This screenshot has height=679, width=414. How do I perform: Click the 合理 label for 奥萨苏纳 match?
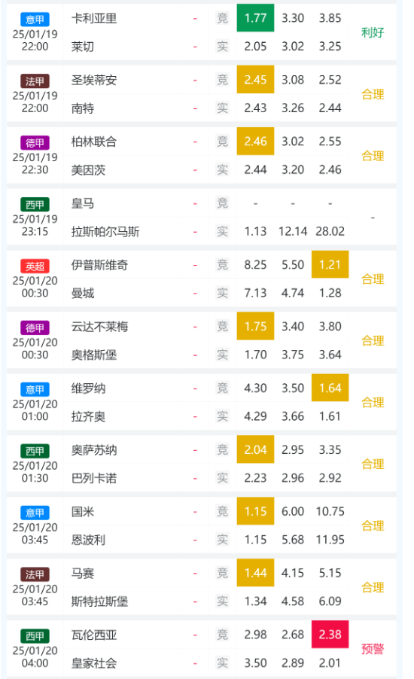click(x=373, y=464)
